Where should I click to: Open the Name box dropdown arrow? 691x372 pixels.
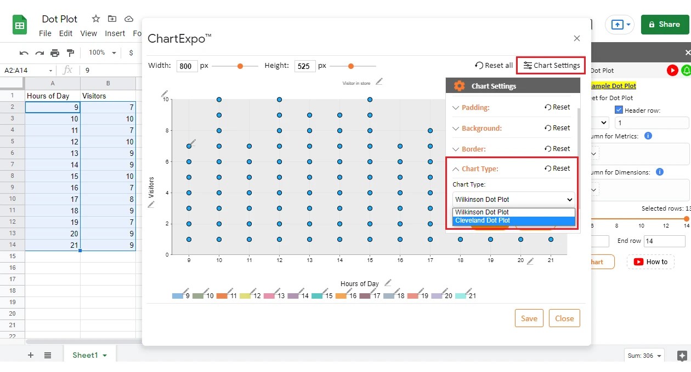pos(51,70)
